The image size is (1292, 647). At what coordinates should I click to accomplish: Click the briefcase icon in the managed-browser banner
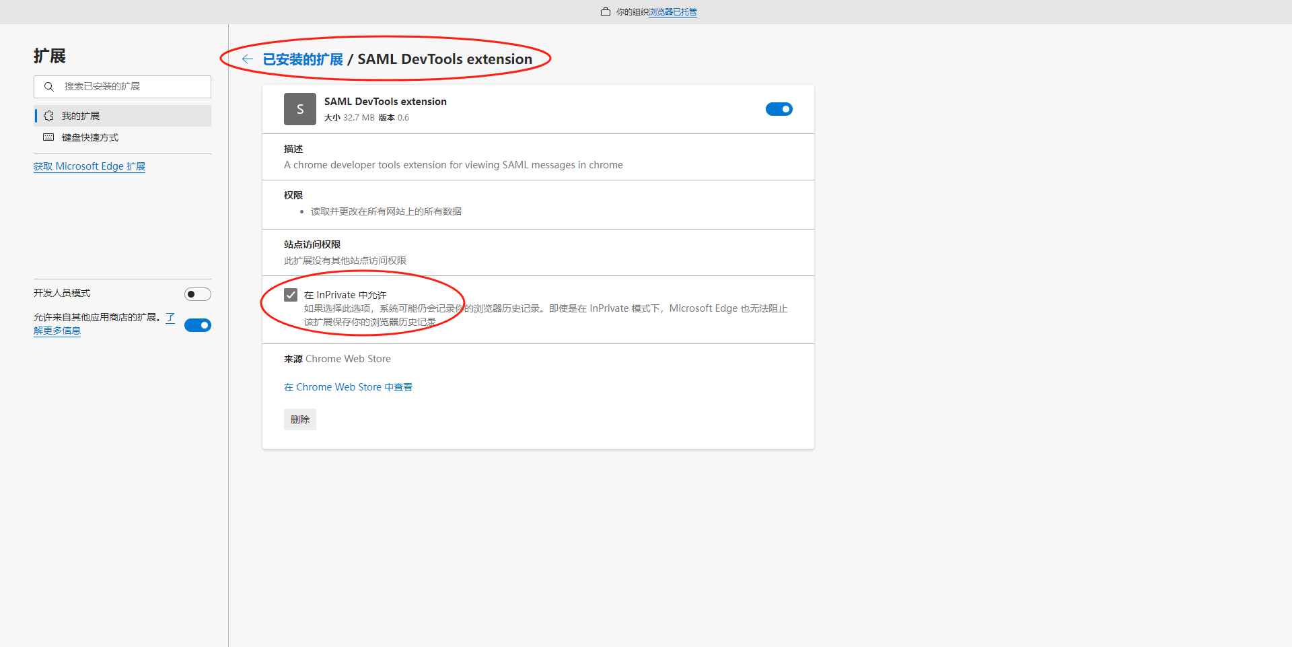604,11
